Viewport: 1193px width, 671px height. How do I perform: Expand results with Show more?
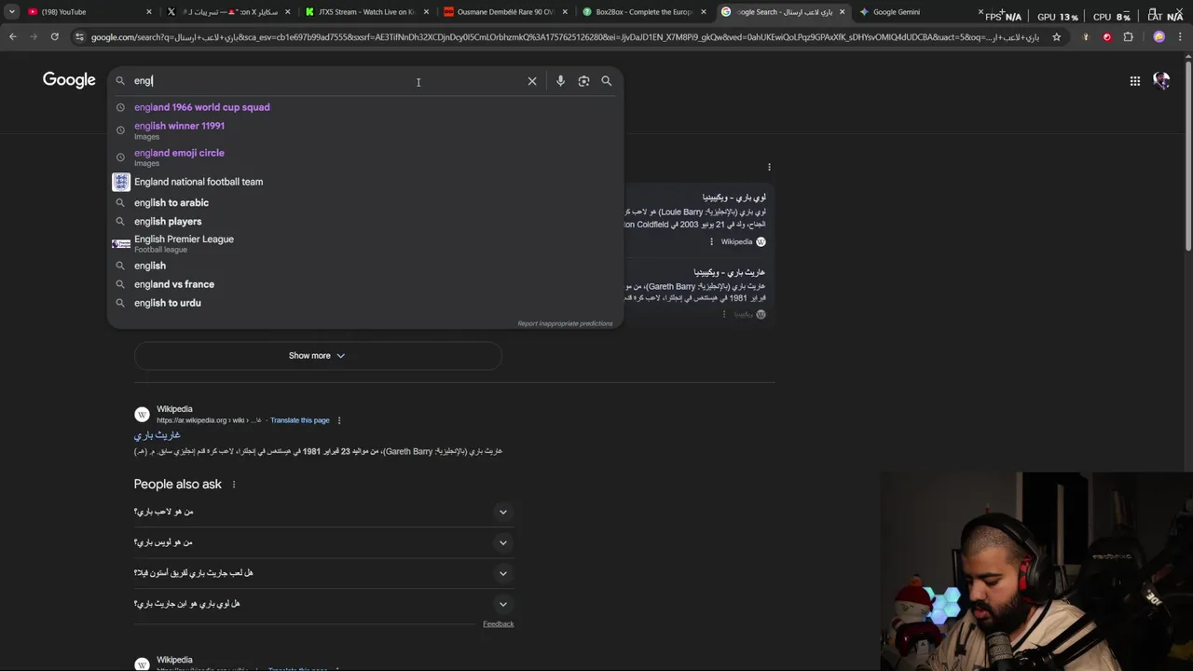tap(317, 355)
